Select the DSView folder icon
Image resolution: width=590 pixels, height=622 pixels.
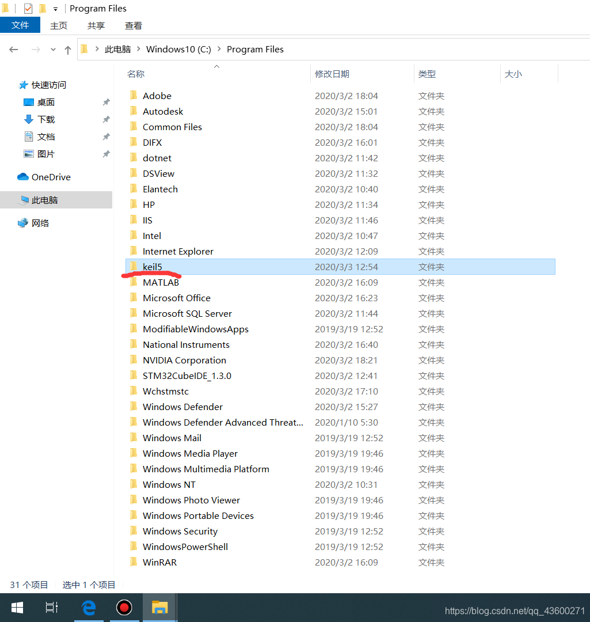click(134, 173)
